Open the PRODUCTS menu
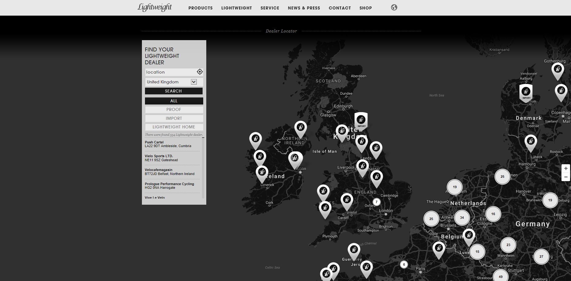Image resolution: width=571 pixels, height=281 pixels. coord(200,8)
